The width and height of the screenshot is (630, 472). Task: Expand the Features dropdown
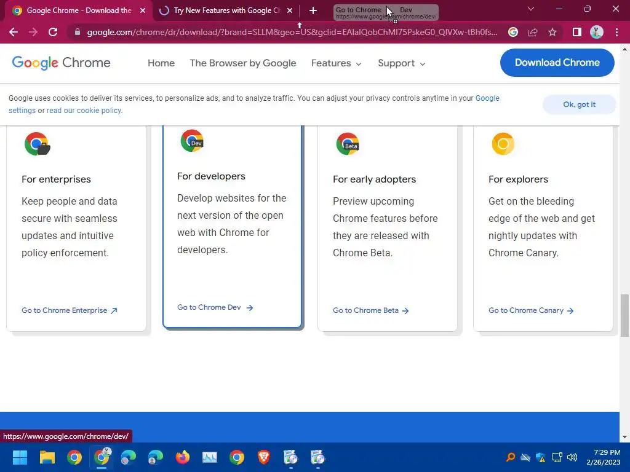[337, 63]
